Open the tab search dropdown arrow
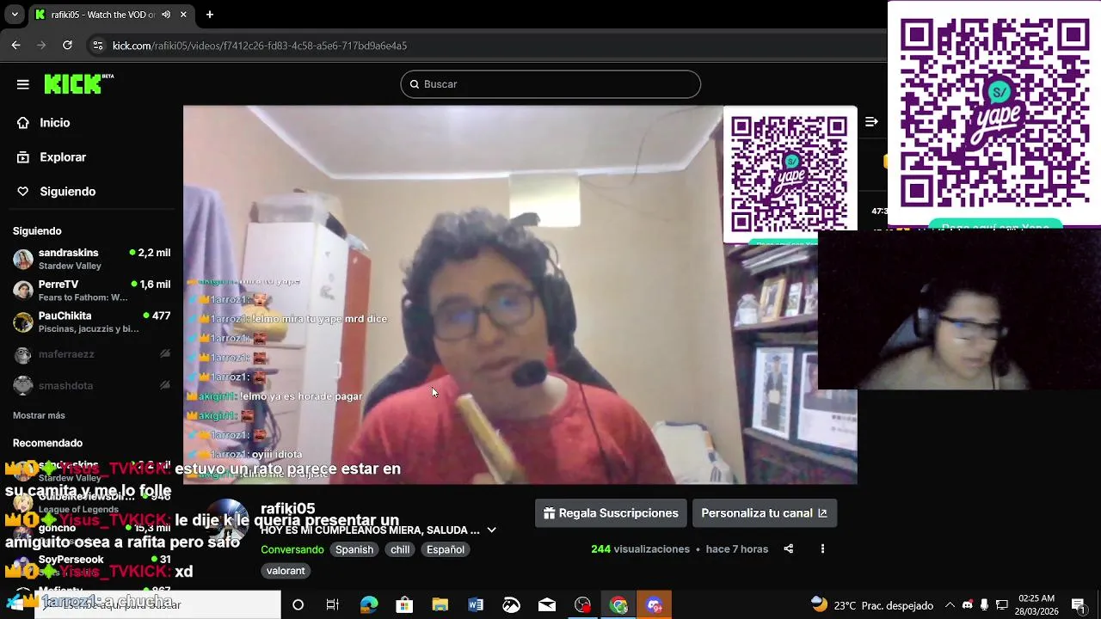Viewport: 1101px width, 619px height. 15,15
